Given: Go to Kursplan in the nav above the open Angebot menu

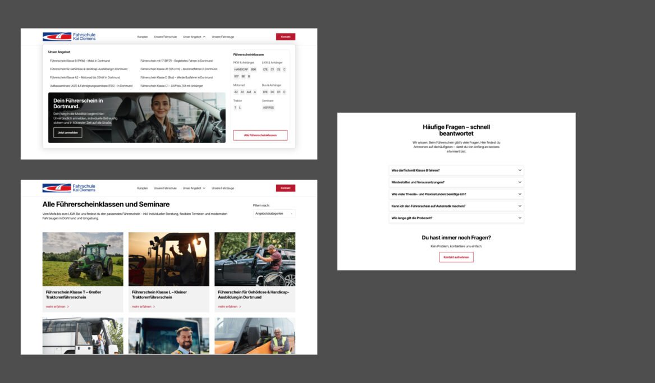Looking at the screenshot, I should (143, 37).
